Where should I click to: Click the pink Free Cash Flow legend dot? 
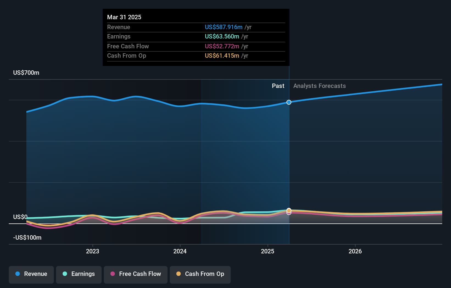[x=113, y=274]
